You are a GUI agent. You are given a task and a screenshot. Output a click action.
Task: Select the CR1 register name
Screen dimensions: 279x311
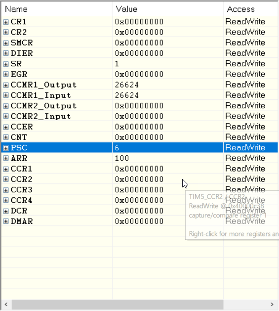[x=19, y=22]
